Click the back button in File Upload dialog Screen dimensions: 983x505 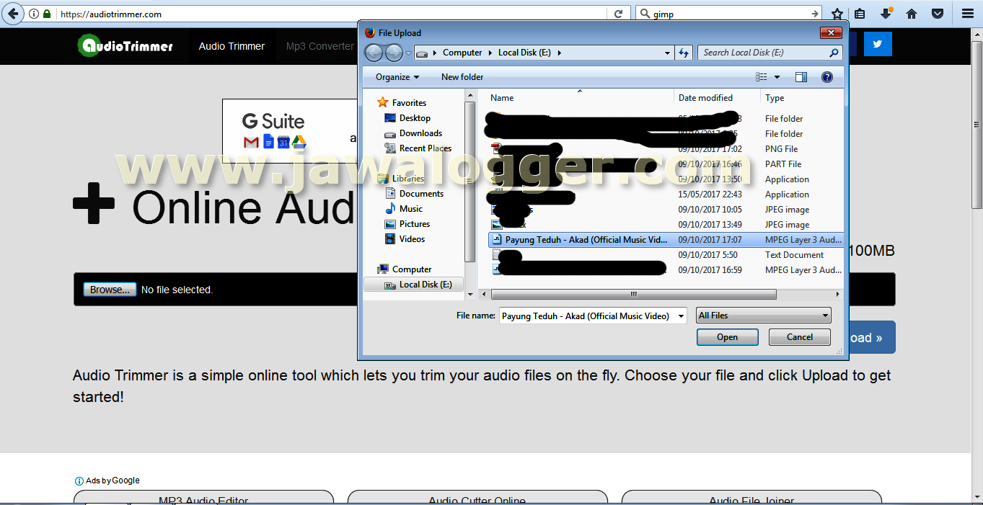tap(374, 53)
